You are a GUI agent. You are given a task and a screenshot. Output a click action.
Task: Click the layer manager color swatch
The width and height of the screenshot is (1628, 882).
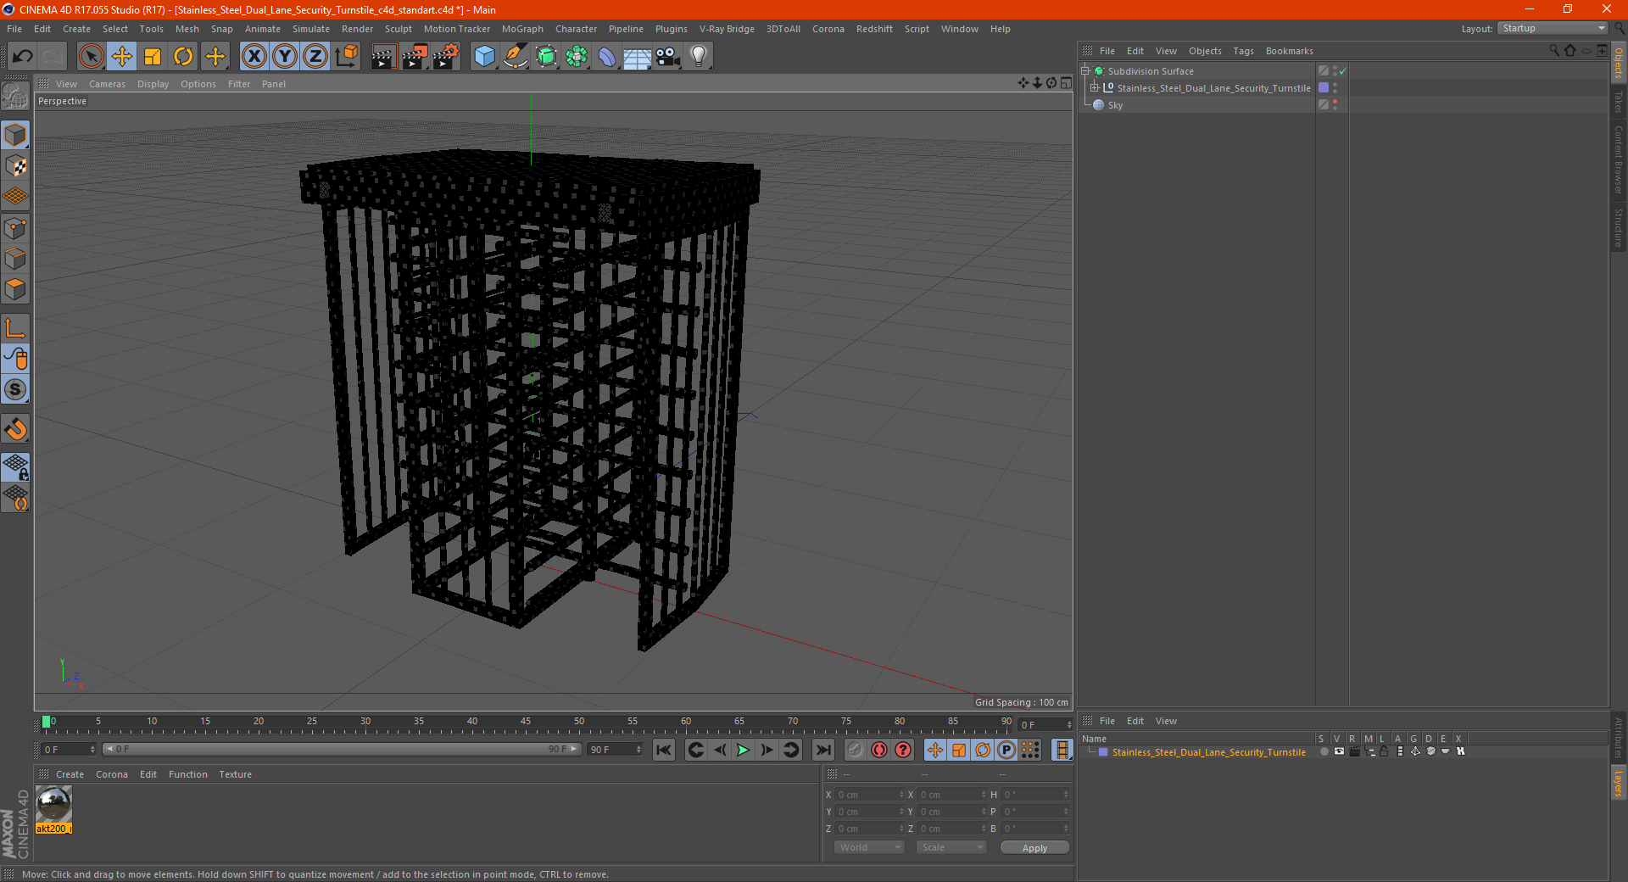coord(1103,752)
